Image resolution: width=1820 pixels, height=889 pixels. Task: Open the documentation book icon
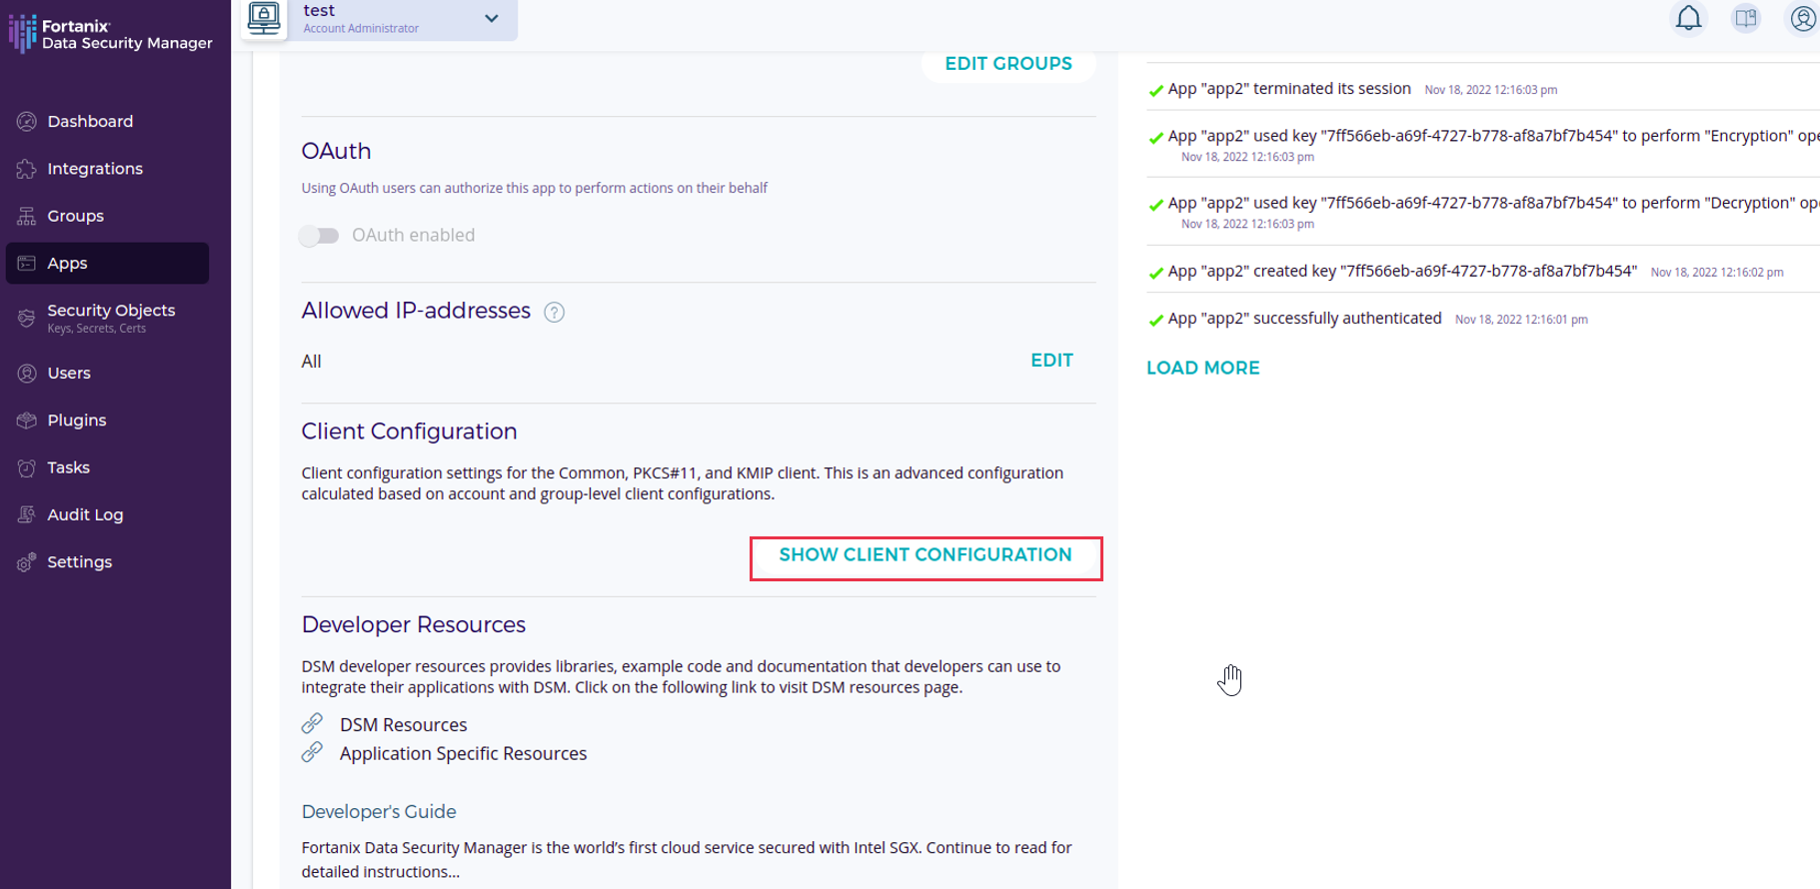[1746, 18]
